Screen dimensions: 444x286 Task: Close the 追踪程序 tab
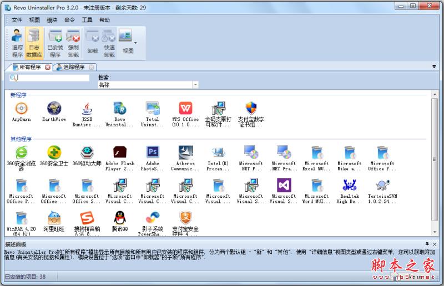coord(91,67)
